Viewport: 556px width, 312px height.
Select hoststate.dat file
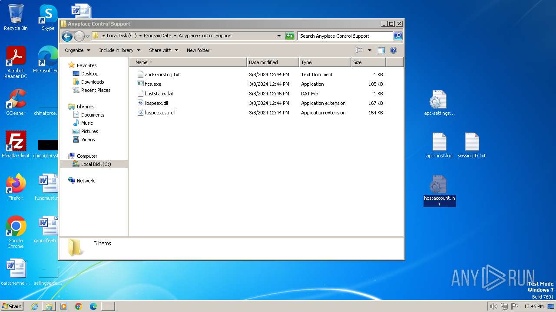[159, 94]
